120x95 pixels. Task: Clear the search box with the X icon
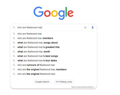point(85,28)
